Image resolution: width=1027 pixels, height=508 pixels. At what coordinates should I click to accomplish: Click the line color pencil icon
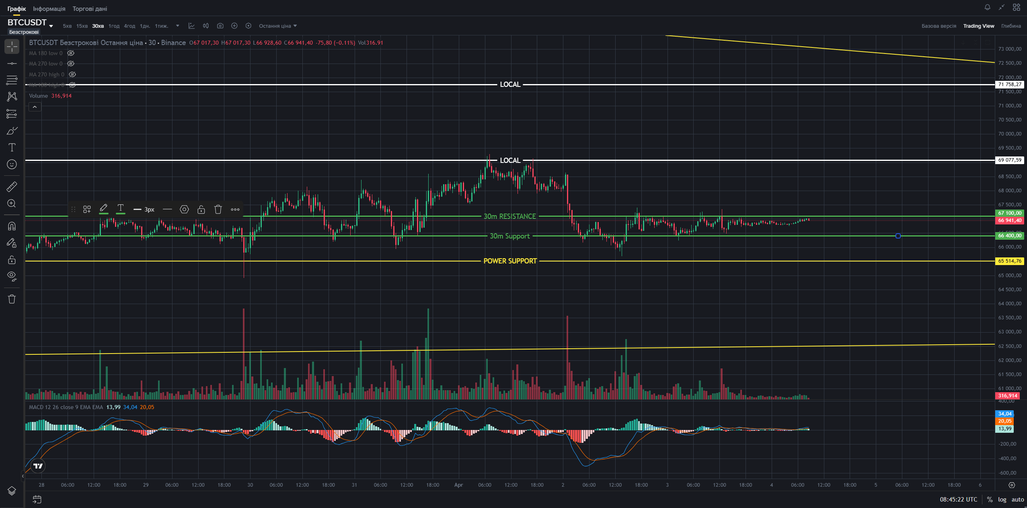103,208
